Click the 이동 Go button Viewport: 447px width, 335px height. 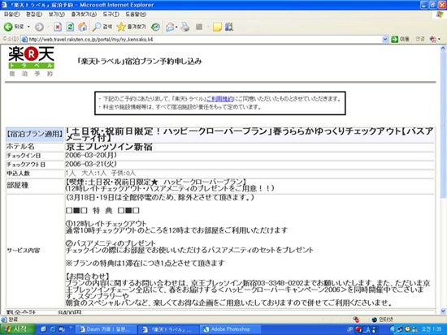tap(400, 39)
